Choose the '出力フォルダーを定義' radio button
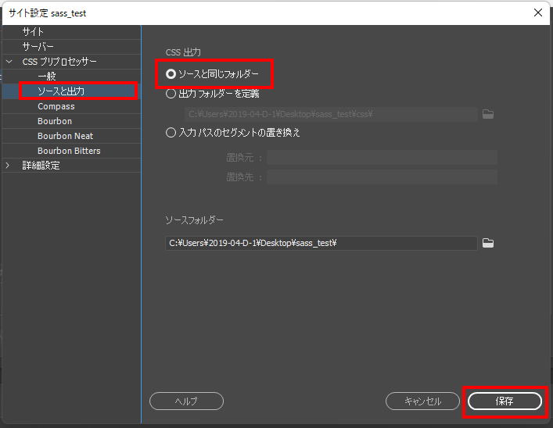553x428 pixels. pyautogui.click(x=171, y=94)
